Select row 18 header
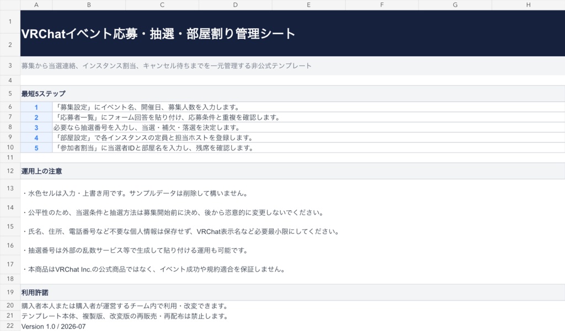Image resolution: width=565 pixels, height=331 pixels. (10, 279)
